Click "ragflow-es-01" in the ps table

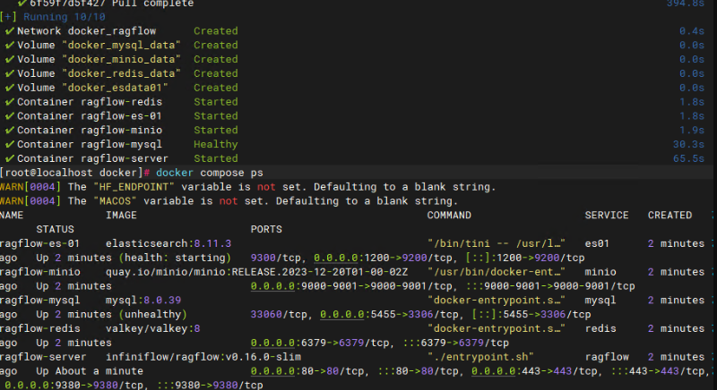point(39,243)
